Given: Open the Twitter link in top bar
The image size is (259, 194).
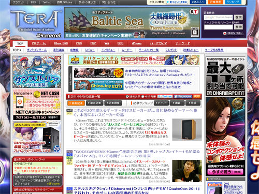Looking at the screenshot, I should click(x=47, y=2).
